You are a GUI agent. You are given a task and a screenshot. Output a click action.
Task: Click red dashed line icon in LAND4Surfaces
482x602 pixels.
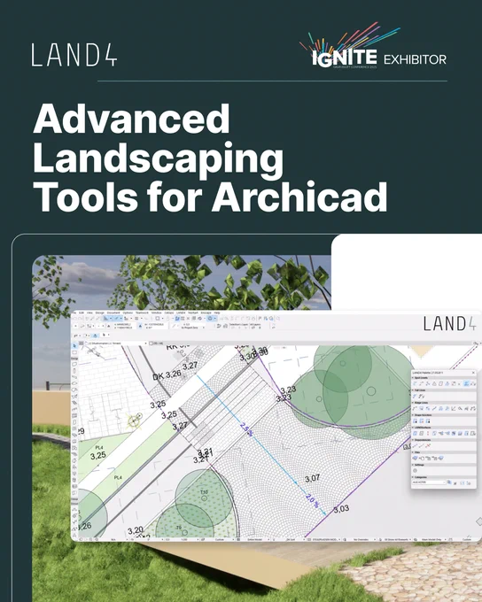click(x=428, y=434)
